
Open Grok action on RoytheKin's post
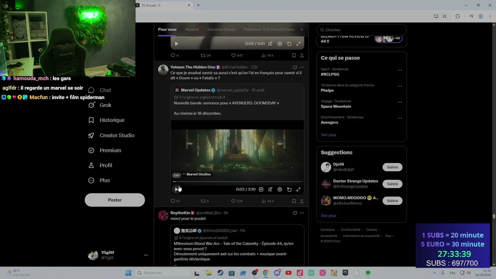[x=295, y=213]
